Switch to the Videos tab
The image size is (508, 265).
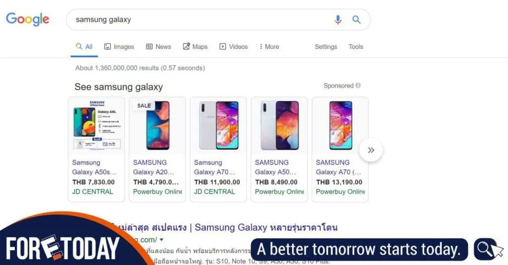pyautogui.click(x=233, y=47)
